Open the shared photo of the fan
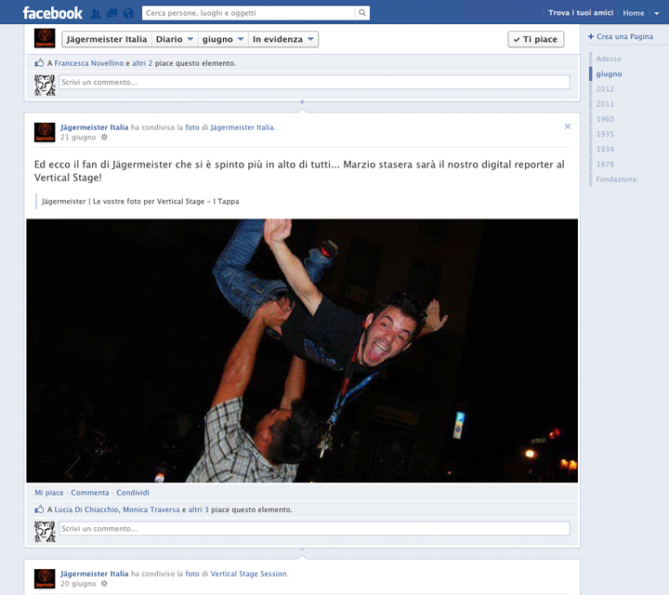 click(302, 350)
